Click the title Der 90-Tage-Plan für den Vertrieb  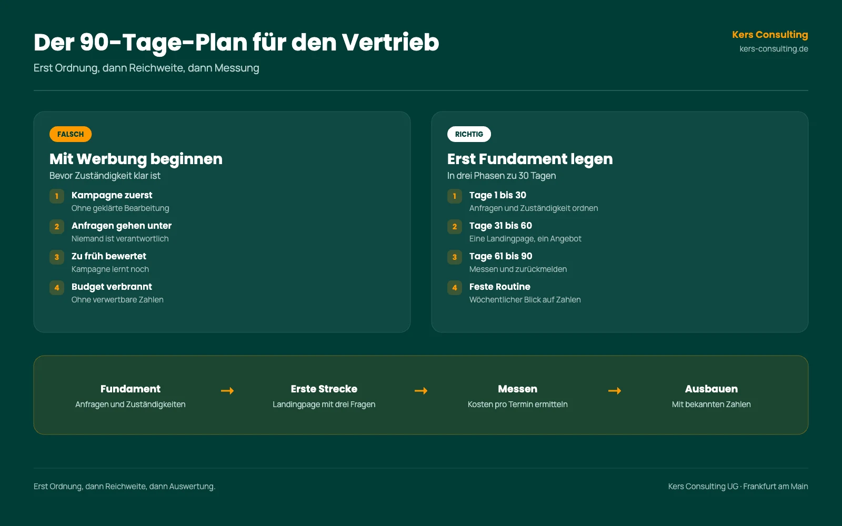(x=236, y=43)
